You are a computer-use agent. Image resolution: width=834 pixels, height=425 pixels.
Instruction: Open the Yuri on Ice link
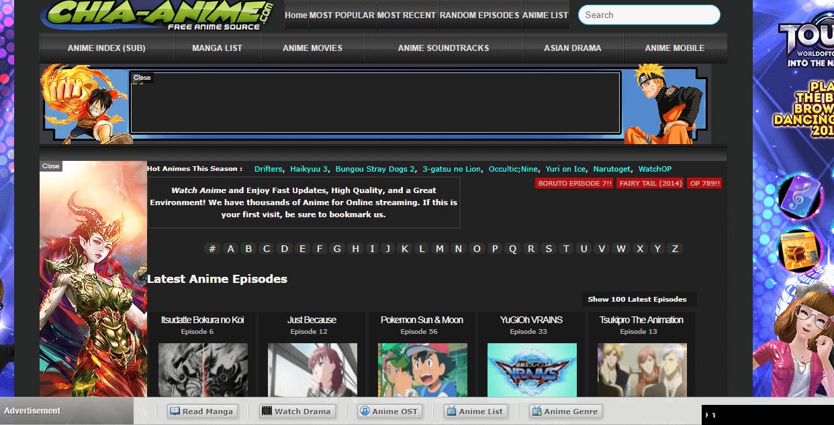565,169
